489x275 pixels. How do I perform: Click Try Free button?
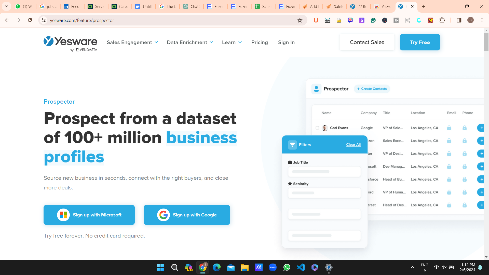420,42
